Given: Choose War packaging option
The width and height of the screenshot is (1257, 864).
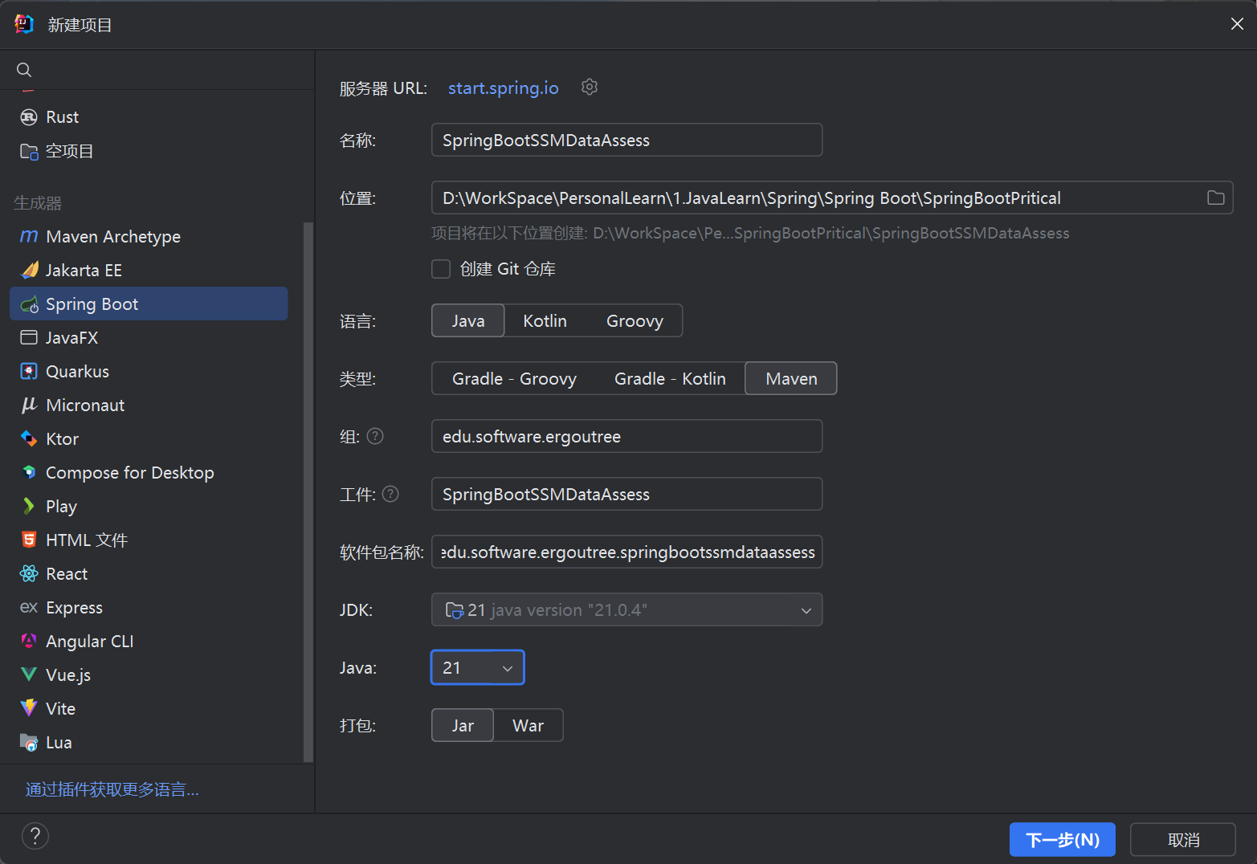Looking at the screenshot, I should click(x=528, y=726).
